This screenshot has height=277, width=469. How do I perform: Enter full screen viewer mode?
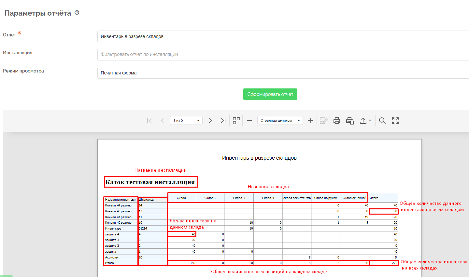pyautogui.click(x=395, y=121)
